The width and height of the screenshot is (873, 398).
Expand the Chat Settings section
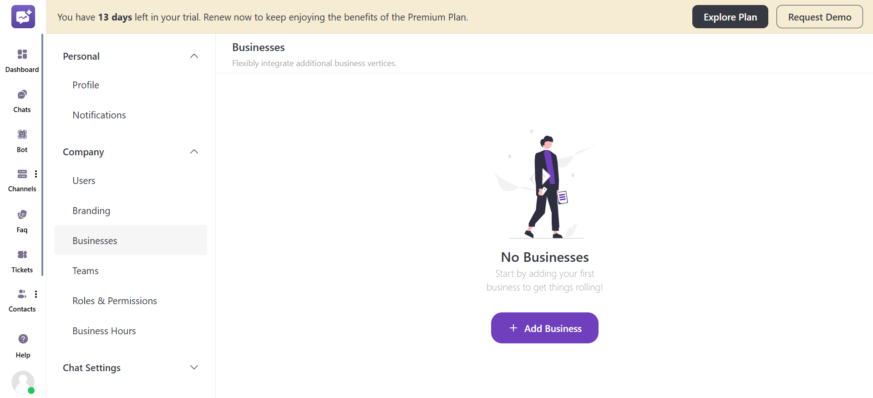click(194, 367)
